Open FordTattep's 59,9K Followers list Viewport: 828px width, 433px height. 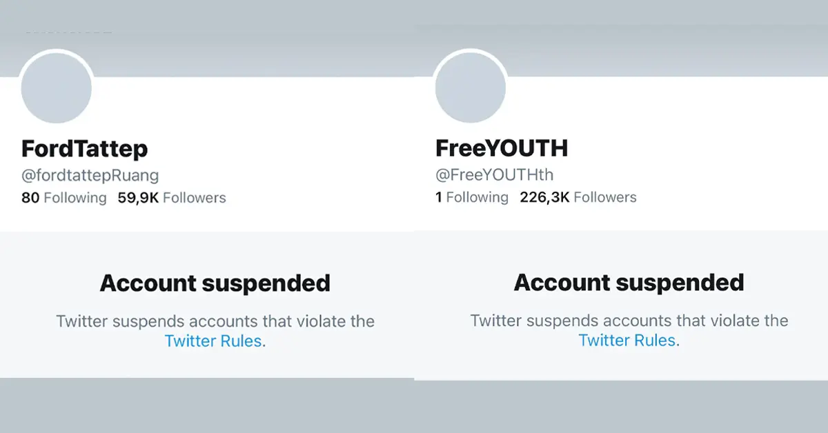(172, 198)
